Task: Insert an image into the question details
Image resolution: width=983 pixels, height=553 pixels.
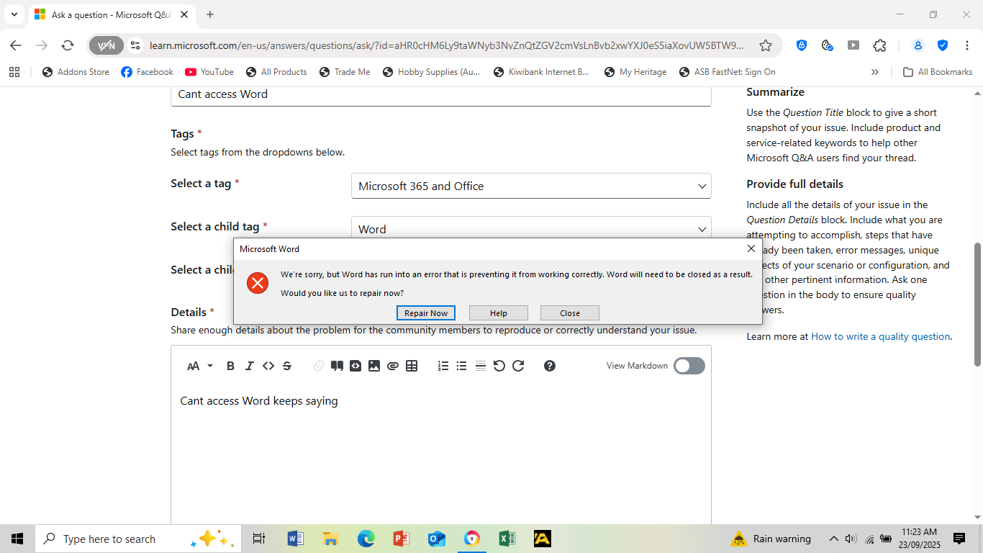Action: 374,366
